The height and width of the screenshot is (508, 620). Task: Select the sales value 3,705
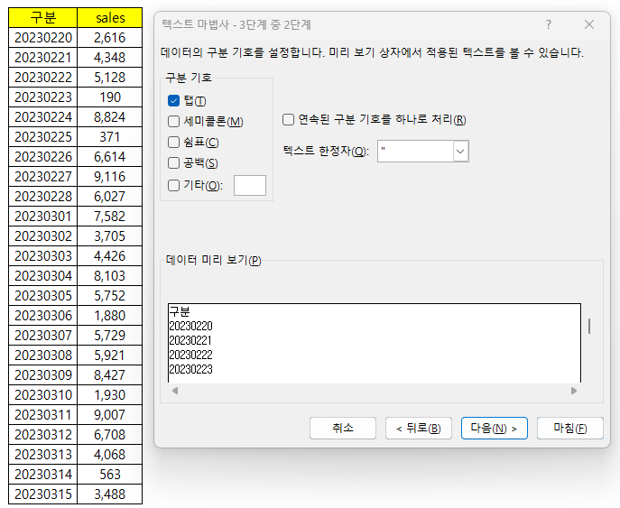(x=110, y=236)
